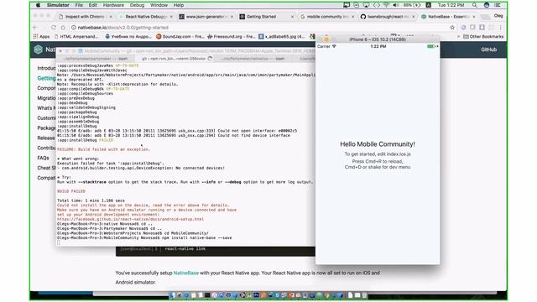Open the Help menu
This screenshot has width=537, height=302.
pyautogui.click(x=179, y=5)
